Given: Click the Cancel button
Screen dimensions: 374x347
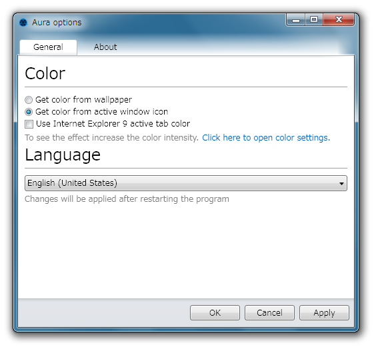Looking at the screenshot, I should pos(269,312).
